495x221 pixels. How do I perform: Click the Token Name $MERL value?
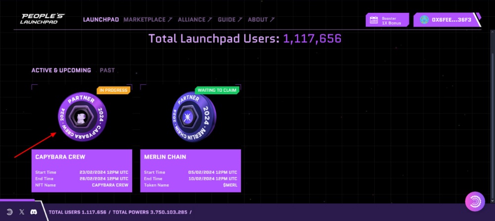pyautogui.click(x=230, y=185)
